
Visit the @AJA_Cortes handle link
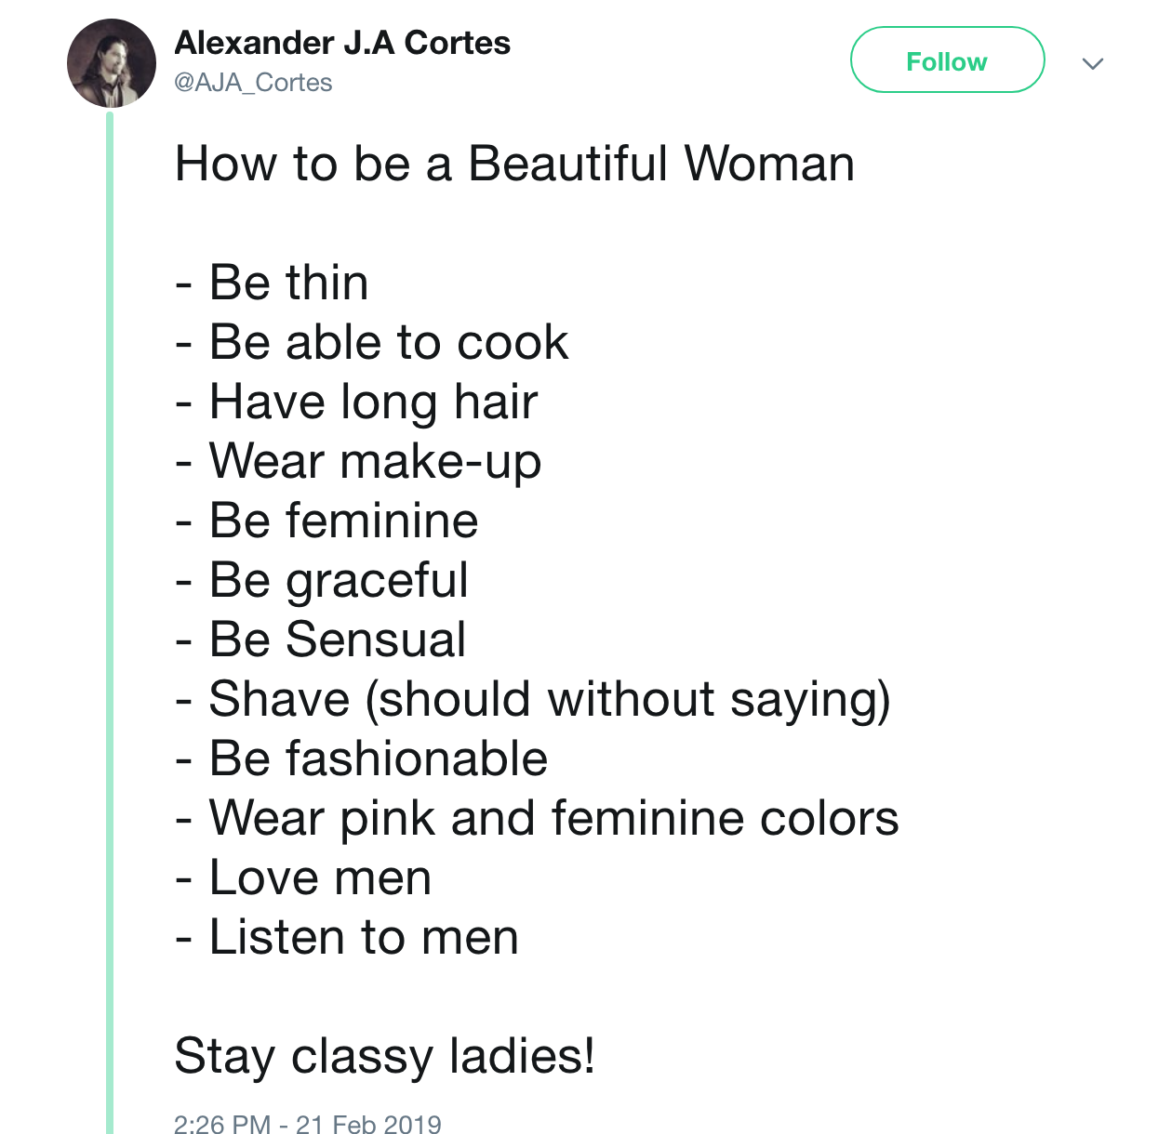253,83
